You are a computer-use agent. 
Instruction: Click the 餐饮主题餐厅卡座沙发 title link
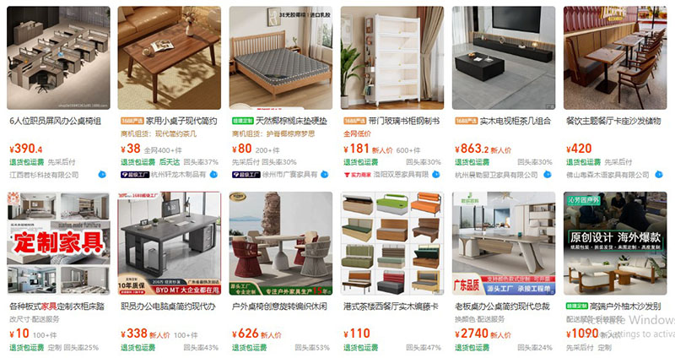click(x=613, y=121)
